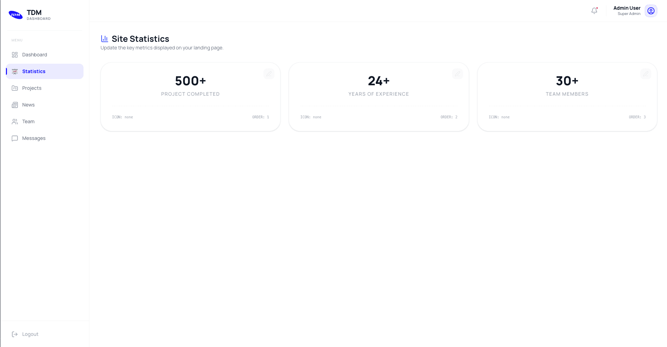Click the Site Statistics bar chart icon
Image resolution: width=667 pixels, height=347 pixels.
[x=104, y=39]
